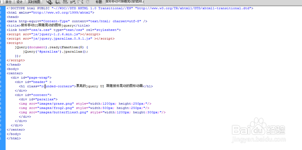Viewport: 302px width, 150px height.
Task: Open the file management arrows icon
Action: (66, 2)
